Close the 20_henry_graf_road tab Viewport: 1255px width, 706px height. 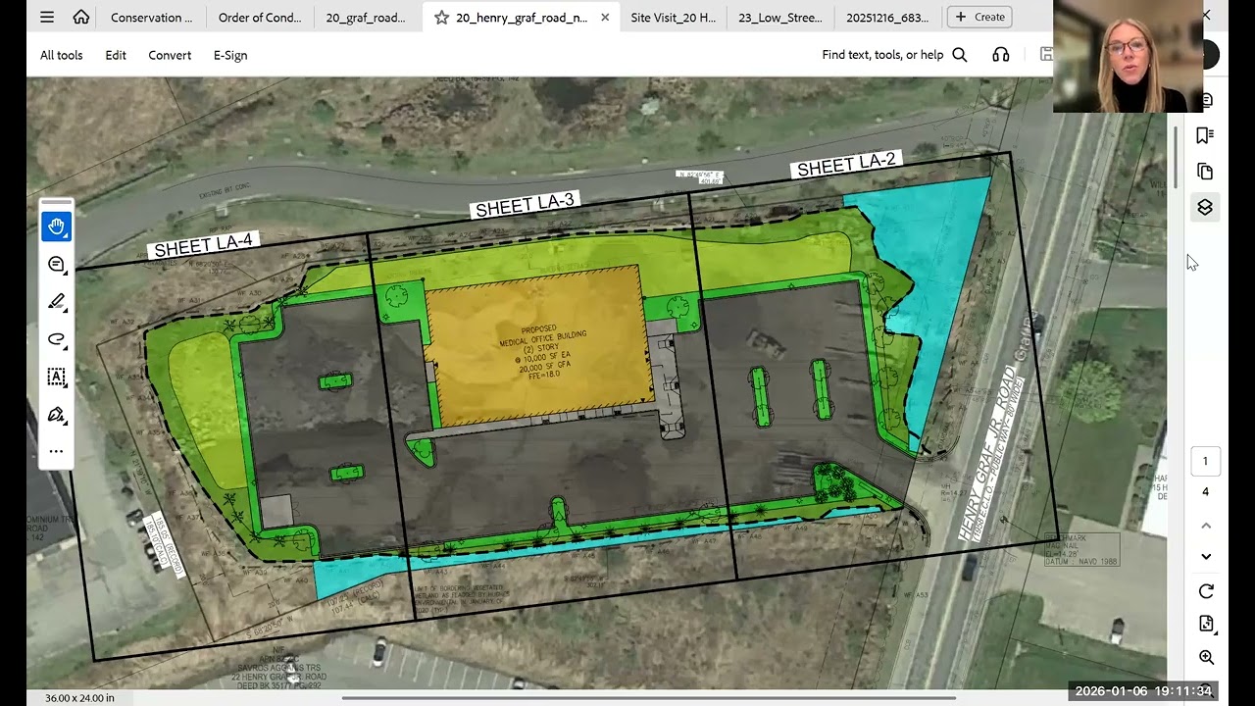(x=605, y=17)
